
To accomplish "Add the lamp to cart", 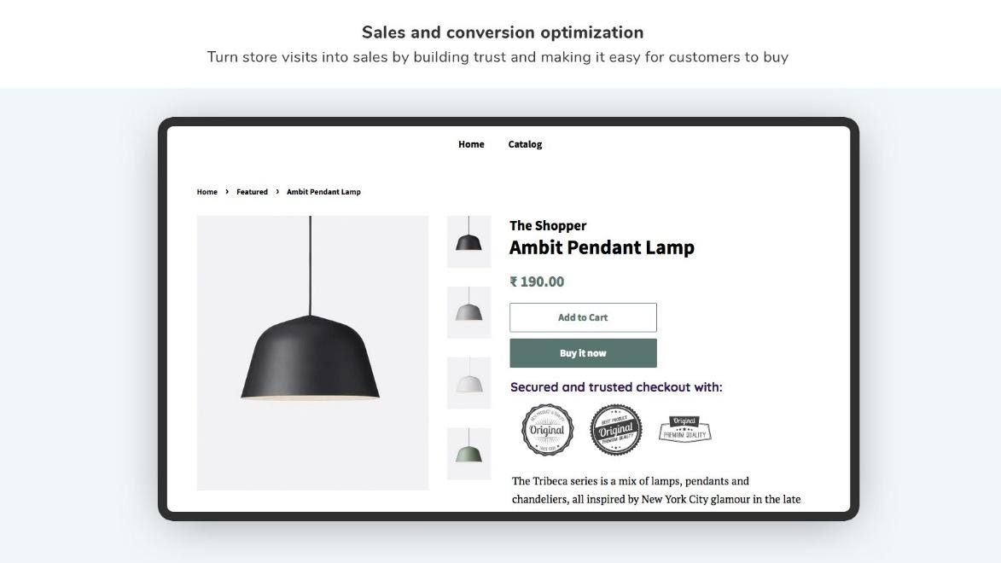I will pos(583,317).
